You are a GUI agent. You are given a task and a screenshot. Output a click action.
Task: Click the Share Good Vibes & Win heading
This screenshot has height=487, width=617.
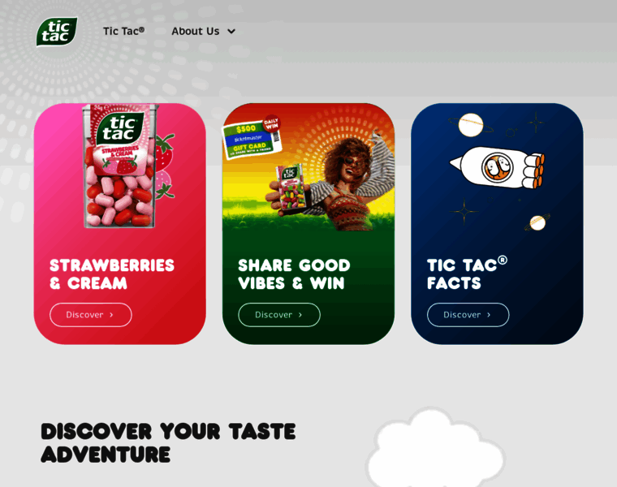point(294,274)
